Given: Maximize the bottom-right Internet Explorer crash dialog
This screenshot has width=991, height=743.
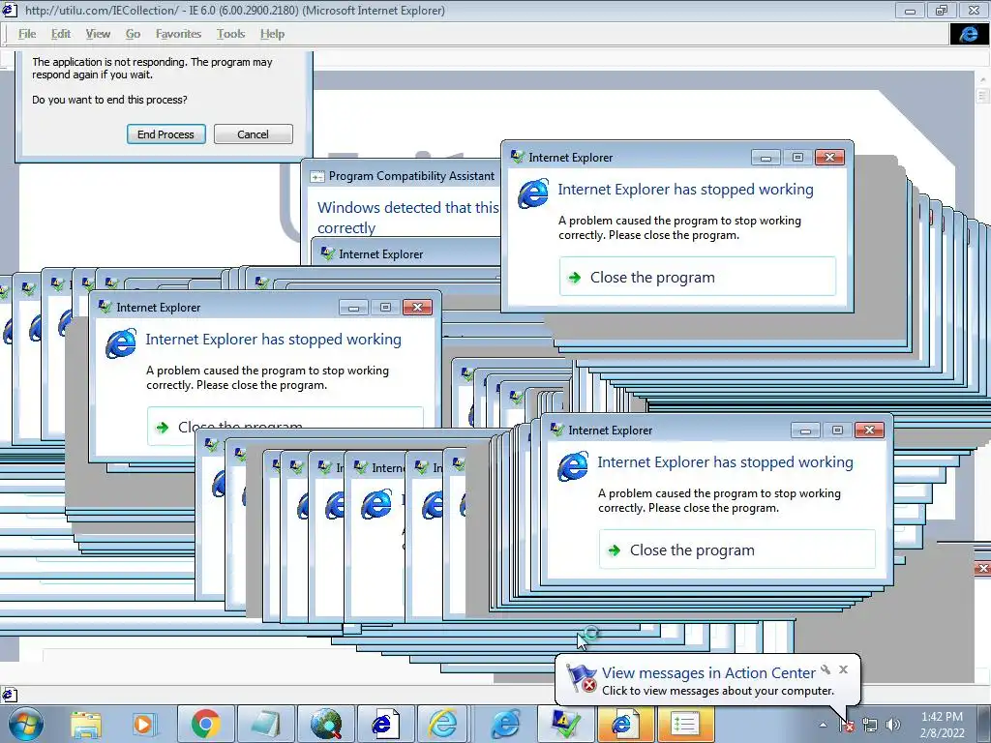Looking at the screenshot, I should (x=837, y=430).
